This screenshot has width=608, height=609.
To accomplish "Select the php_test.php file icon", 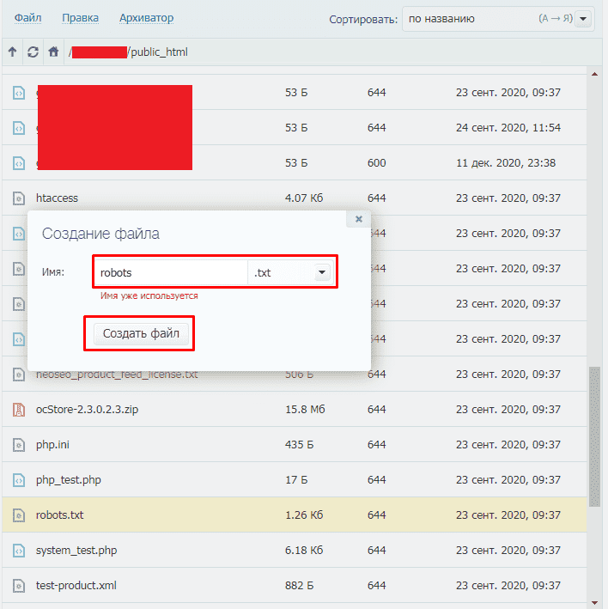I will [19, 480].
